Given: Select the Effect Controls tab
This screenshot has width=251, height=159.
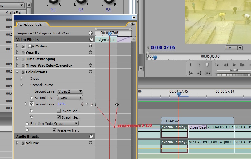Looking at the screenshot, I should (x=30, y=24).
